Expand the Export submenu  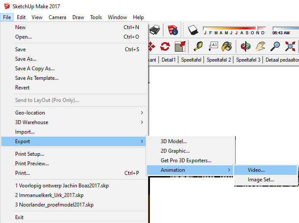pyautogui.click(x=74, y=141)
